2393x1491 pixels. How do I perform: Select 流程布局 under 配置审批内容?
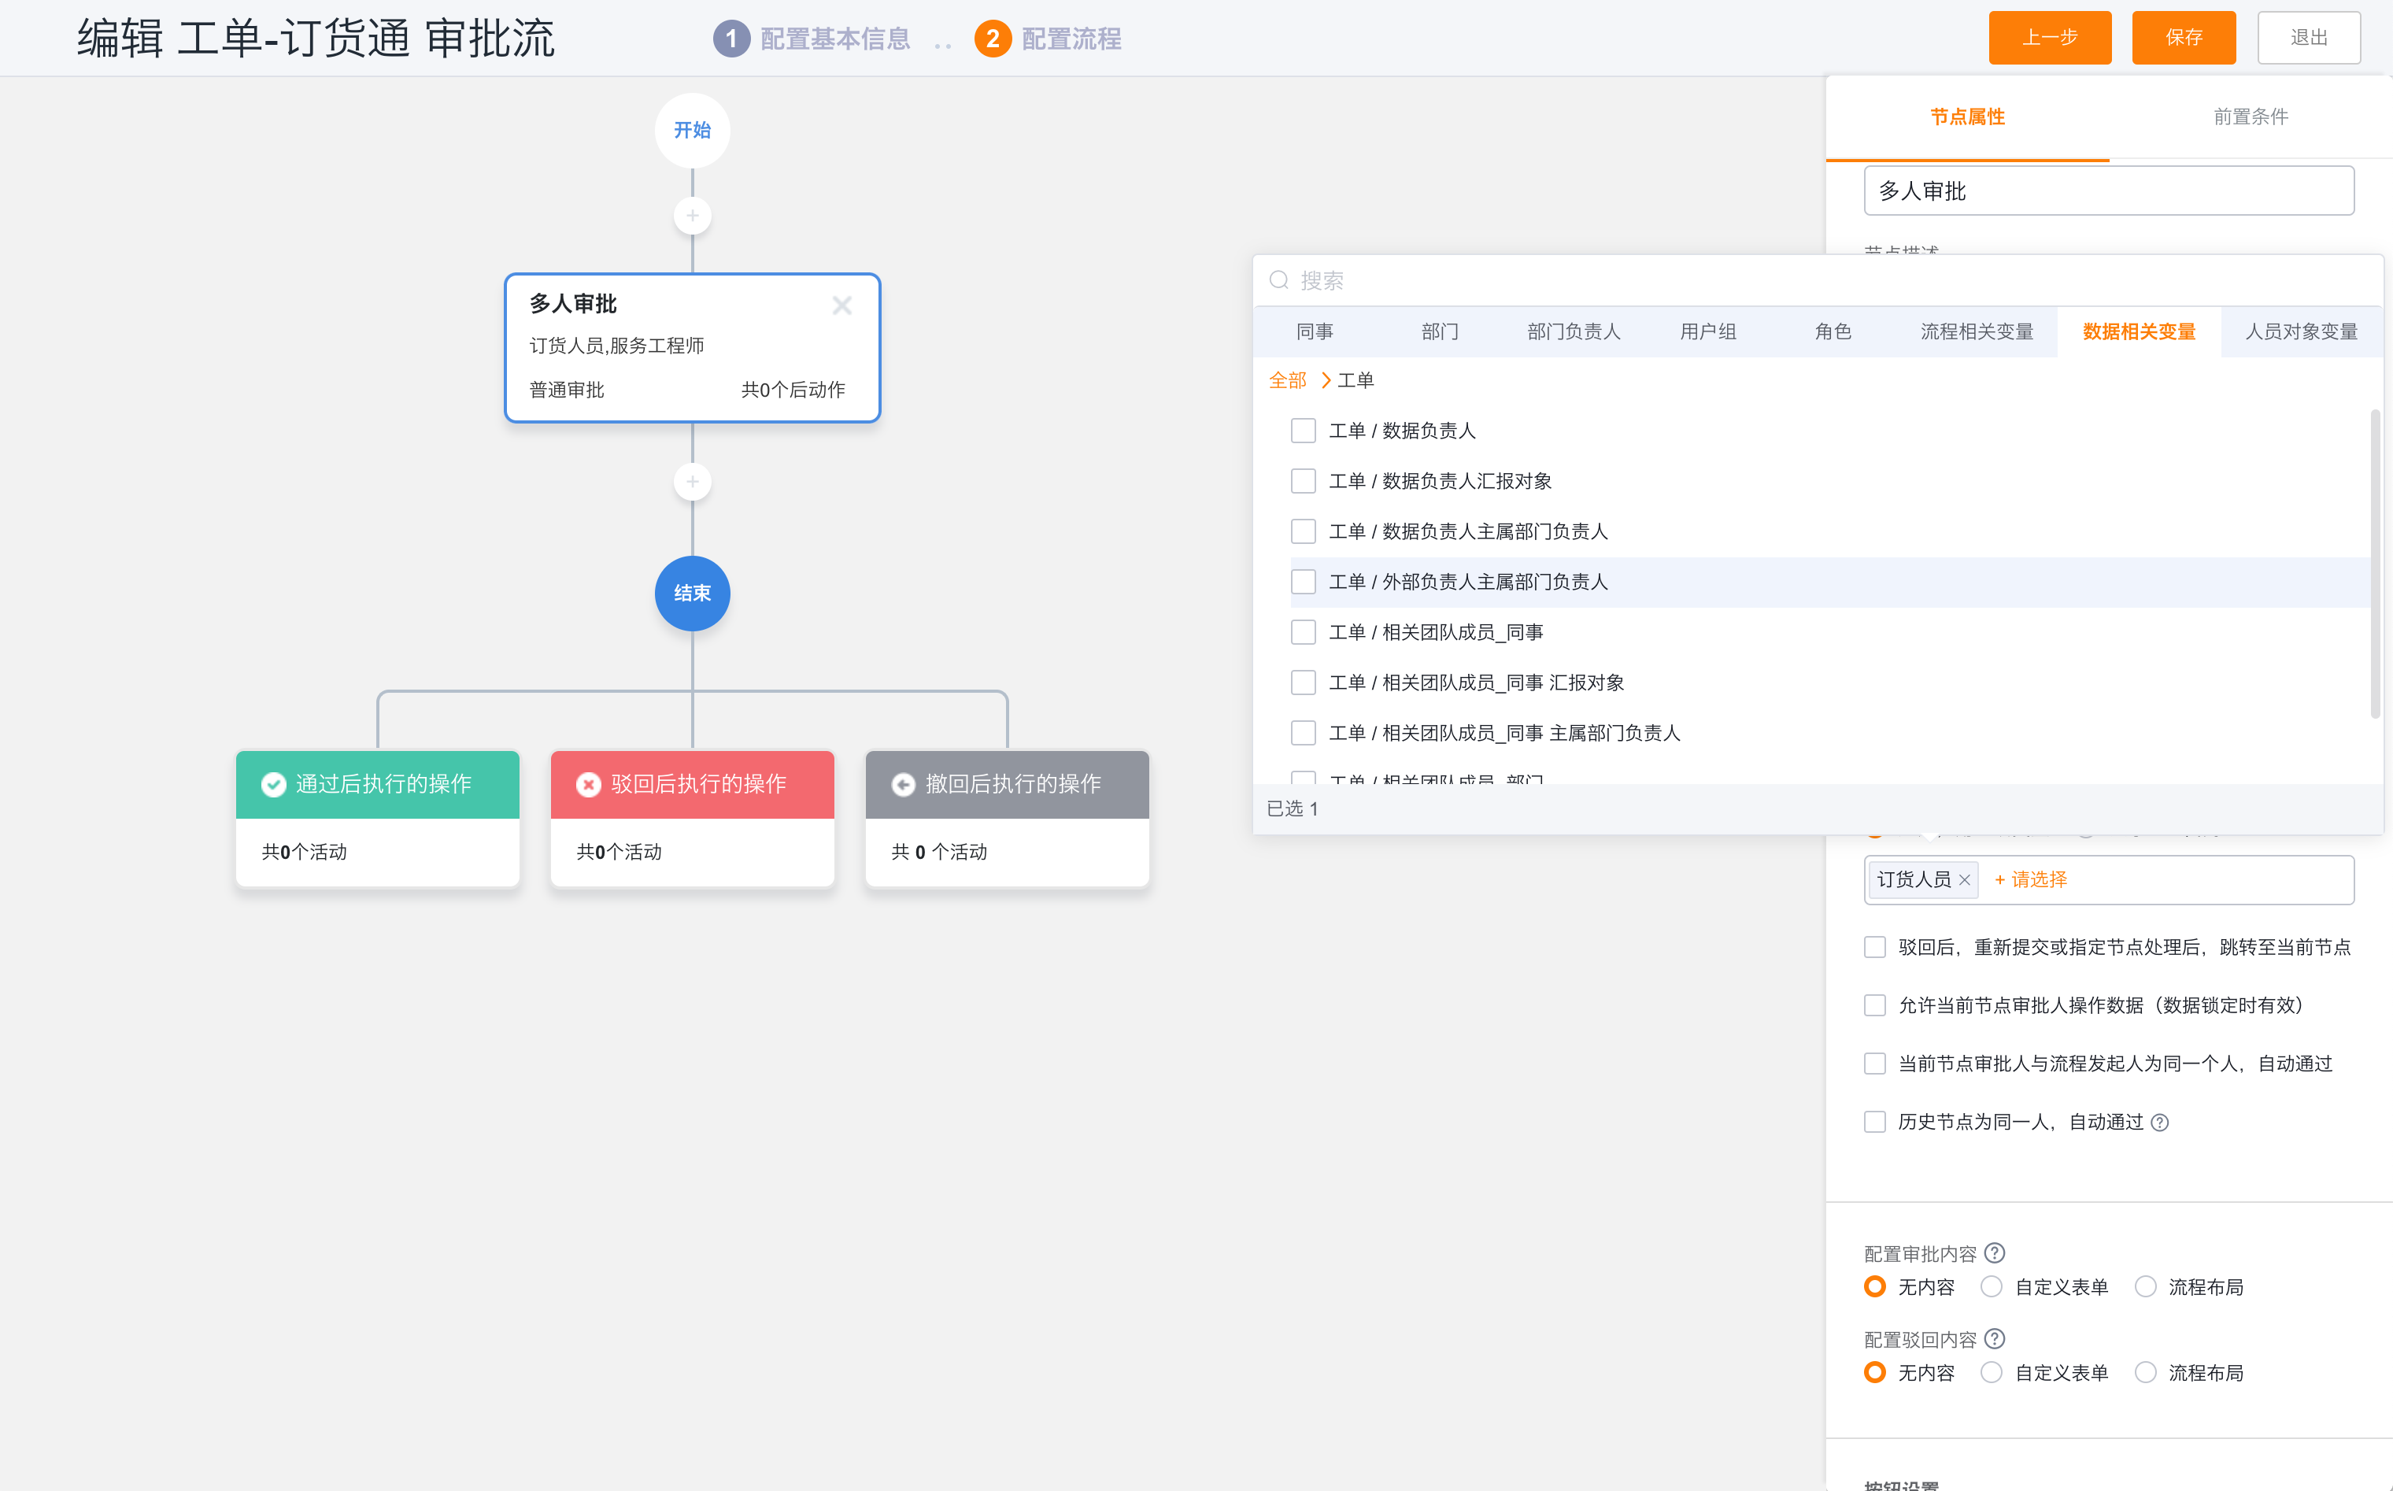point(2144,1287)
